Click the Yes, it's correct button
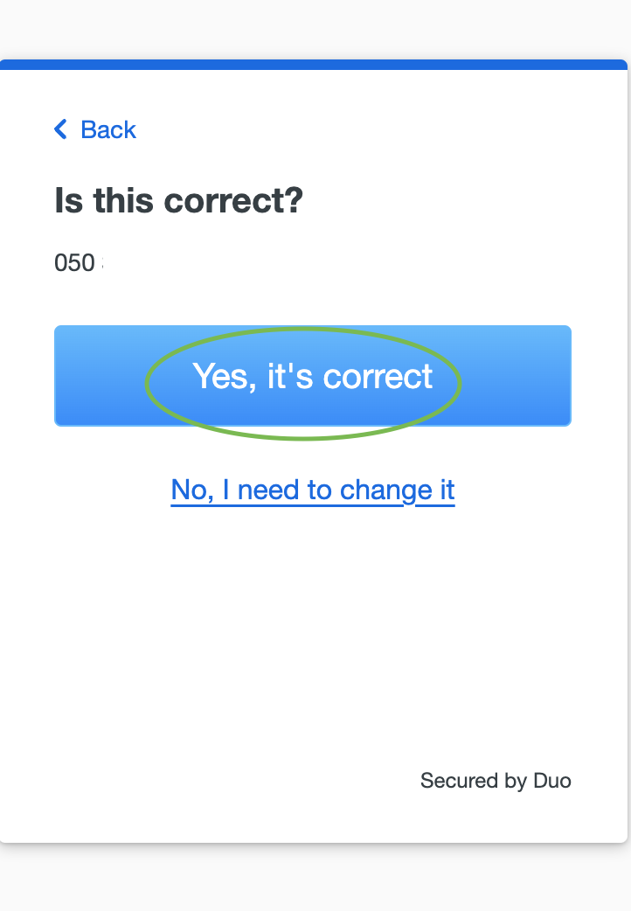Screen dimensions: 631x911 point(313,376)
